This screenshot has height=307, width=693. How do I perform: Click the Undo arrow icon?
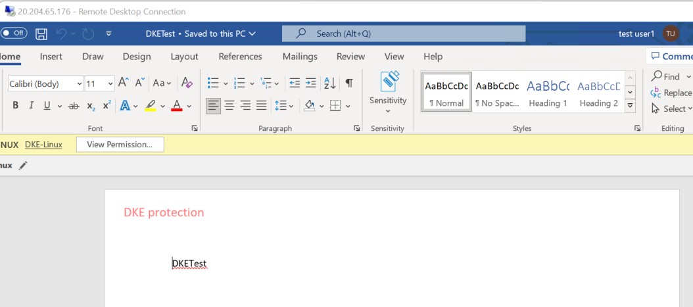[x=61, y=34]
